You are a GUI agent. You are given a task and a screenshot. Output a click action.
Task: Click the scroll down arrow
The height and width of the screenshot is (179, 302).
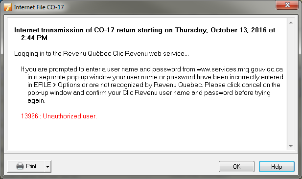(291, 146)
